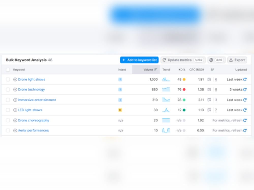
Task: Expand plus icon for Aerial performances
Action: tap(15, 130)
